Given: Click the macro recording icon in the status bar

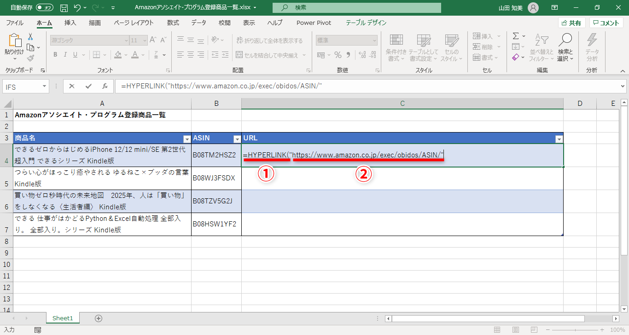Looking at the screenshot, I should point(38,330).
